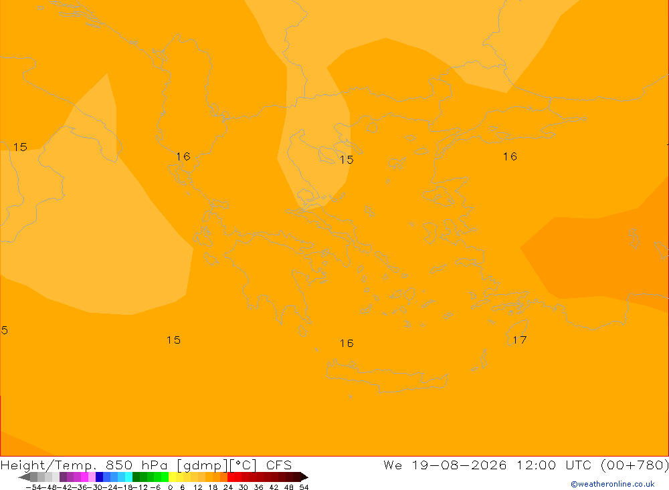Viewport: 669px width, 490px height.
Task: Click the 15 label over southern Italy
Action: click(x=20, y=147)
